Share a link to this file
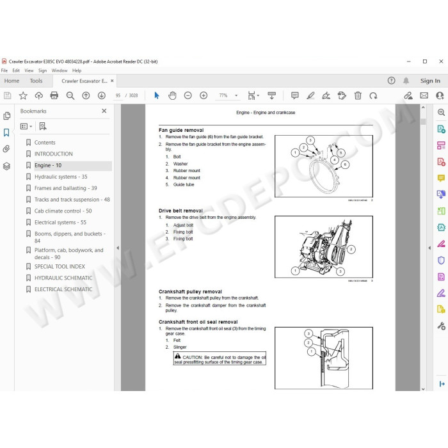 pos(408,95)
